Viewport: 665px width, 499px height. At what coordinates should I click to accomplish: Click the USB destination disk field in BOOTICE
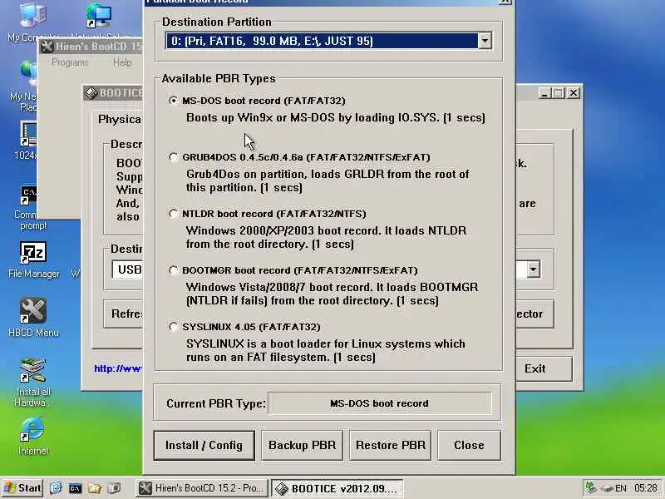pyautogui.click(x=128, y=269)
